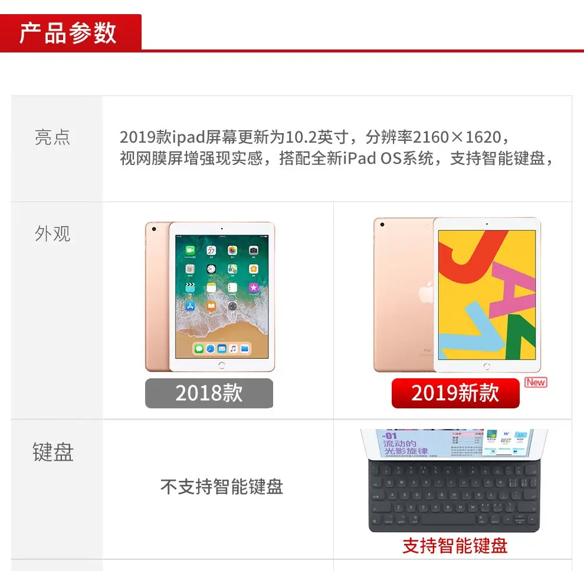
Task: Click the gray 2018款 label button
Action: pyautogui.click(x=209, y=393)
